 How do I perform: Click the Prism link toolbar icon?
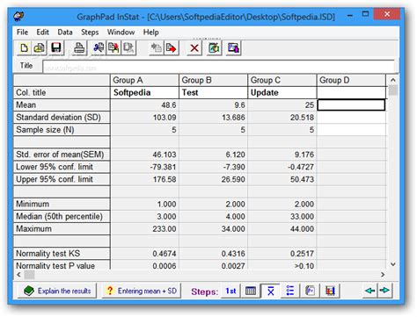(233, 47)
